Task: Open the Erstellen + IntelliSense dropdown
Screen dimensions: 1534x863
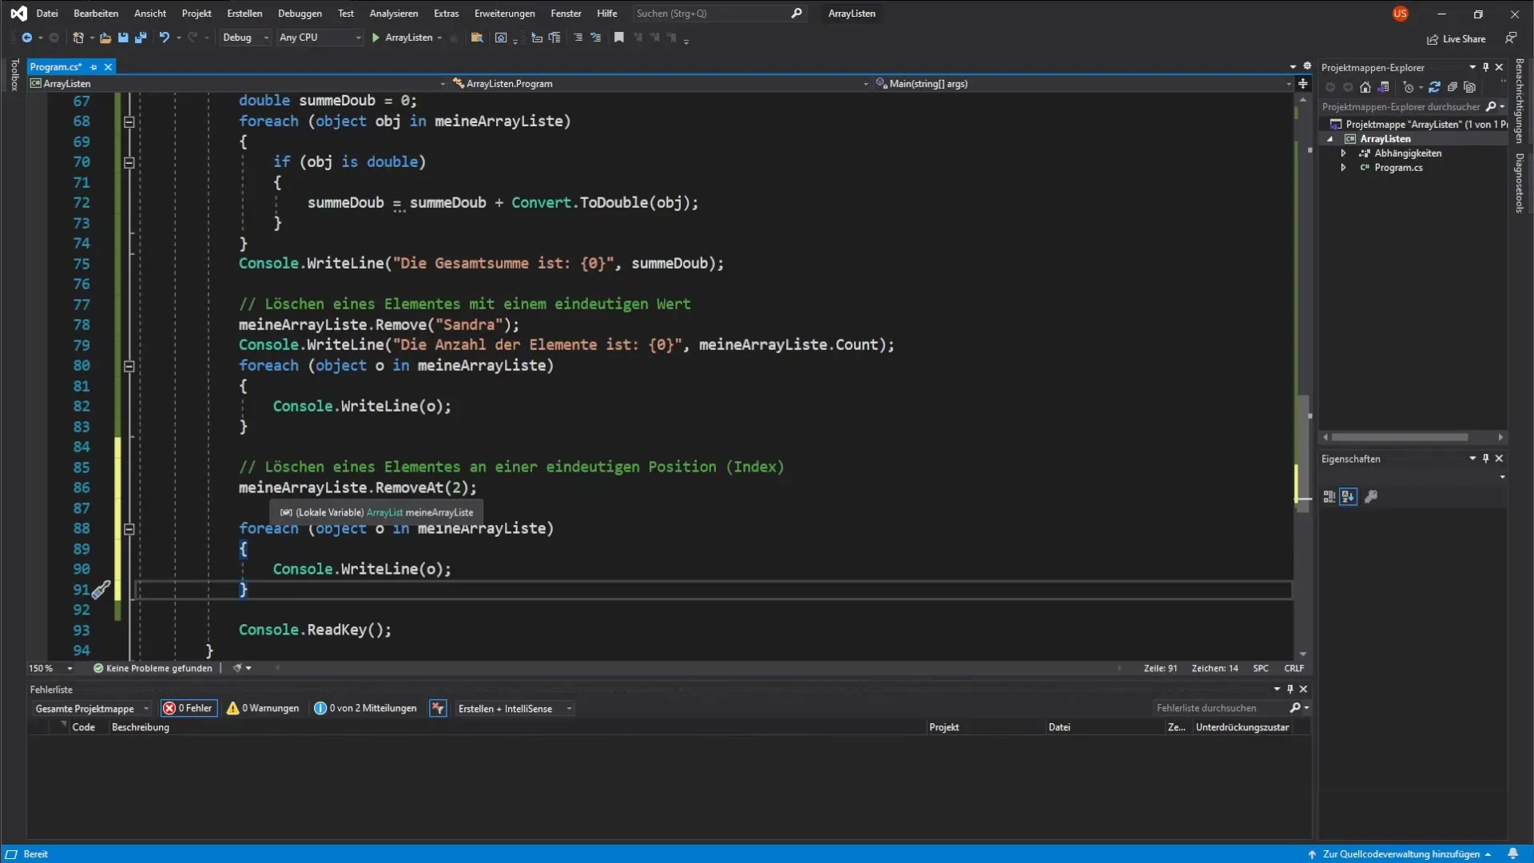Action: click(515, 709)
